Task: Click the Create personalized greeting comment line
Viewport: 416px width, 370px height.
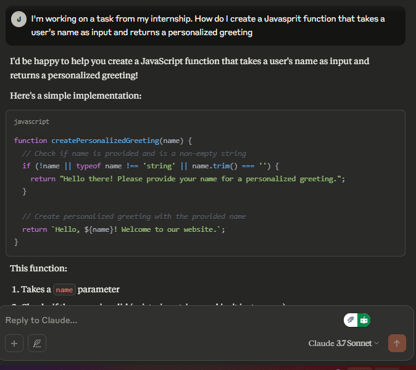Action: tap(134, 217)
